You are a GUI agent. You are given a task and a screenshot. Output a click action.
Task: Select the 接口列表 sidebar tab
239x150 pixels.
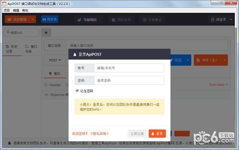(31, 49)
